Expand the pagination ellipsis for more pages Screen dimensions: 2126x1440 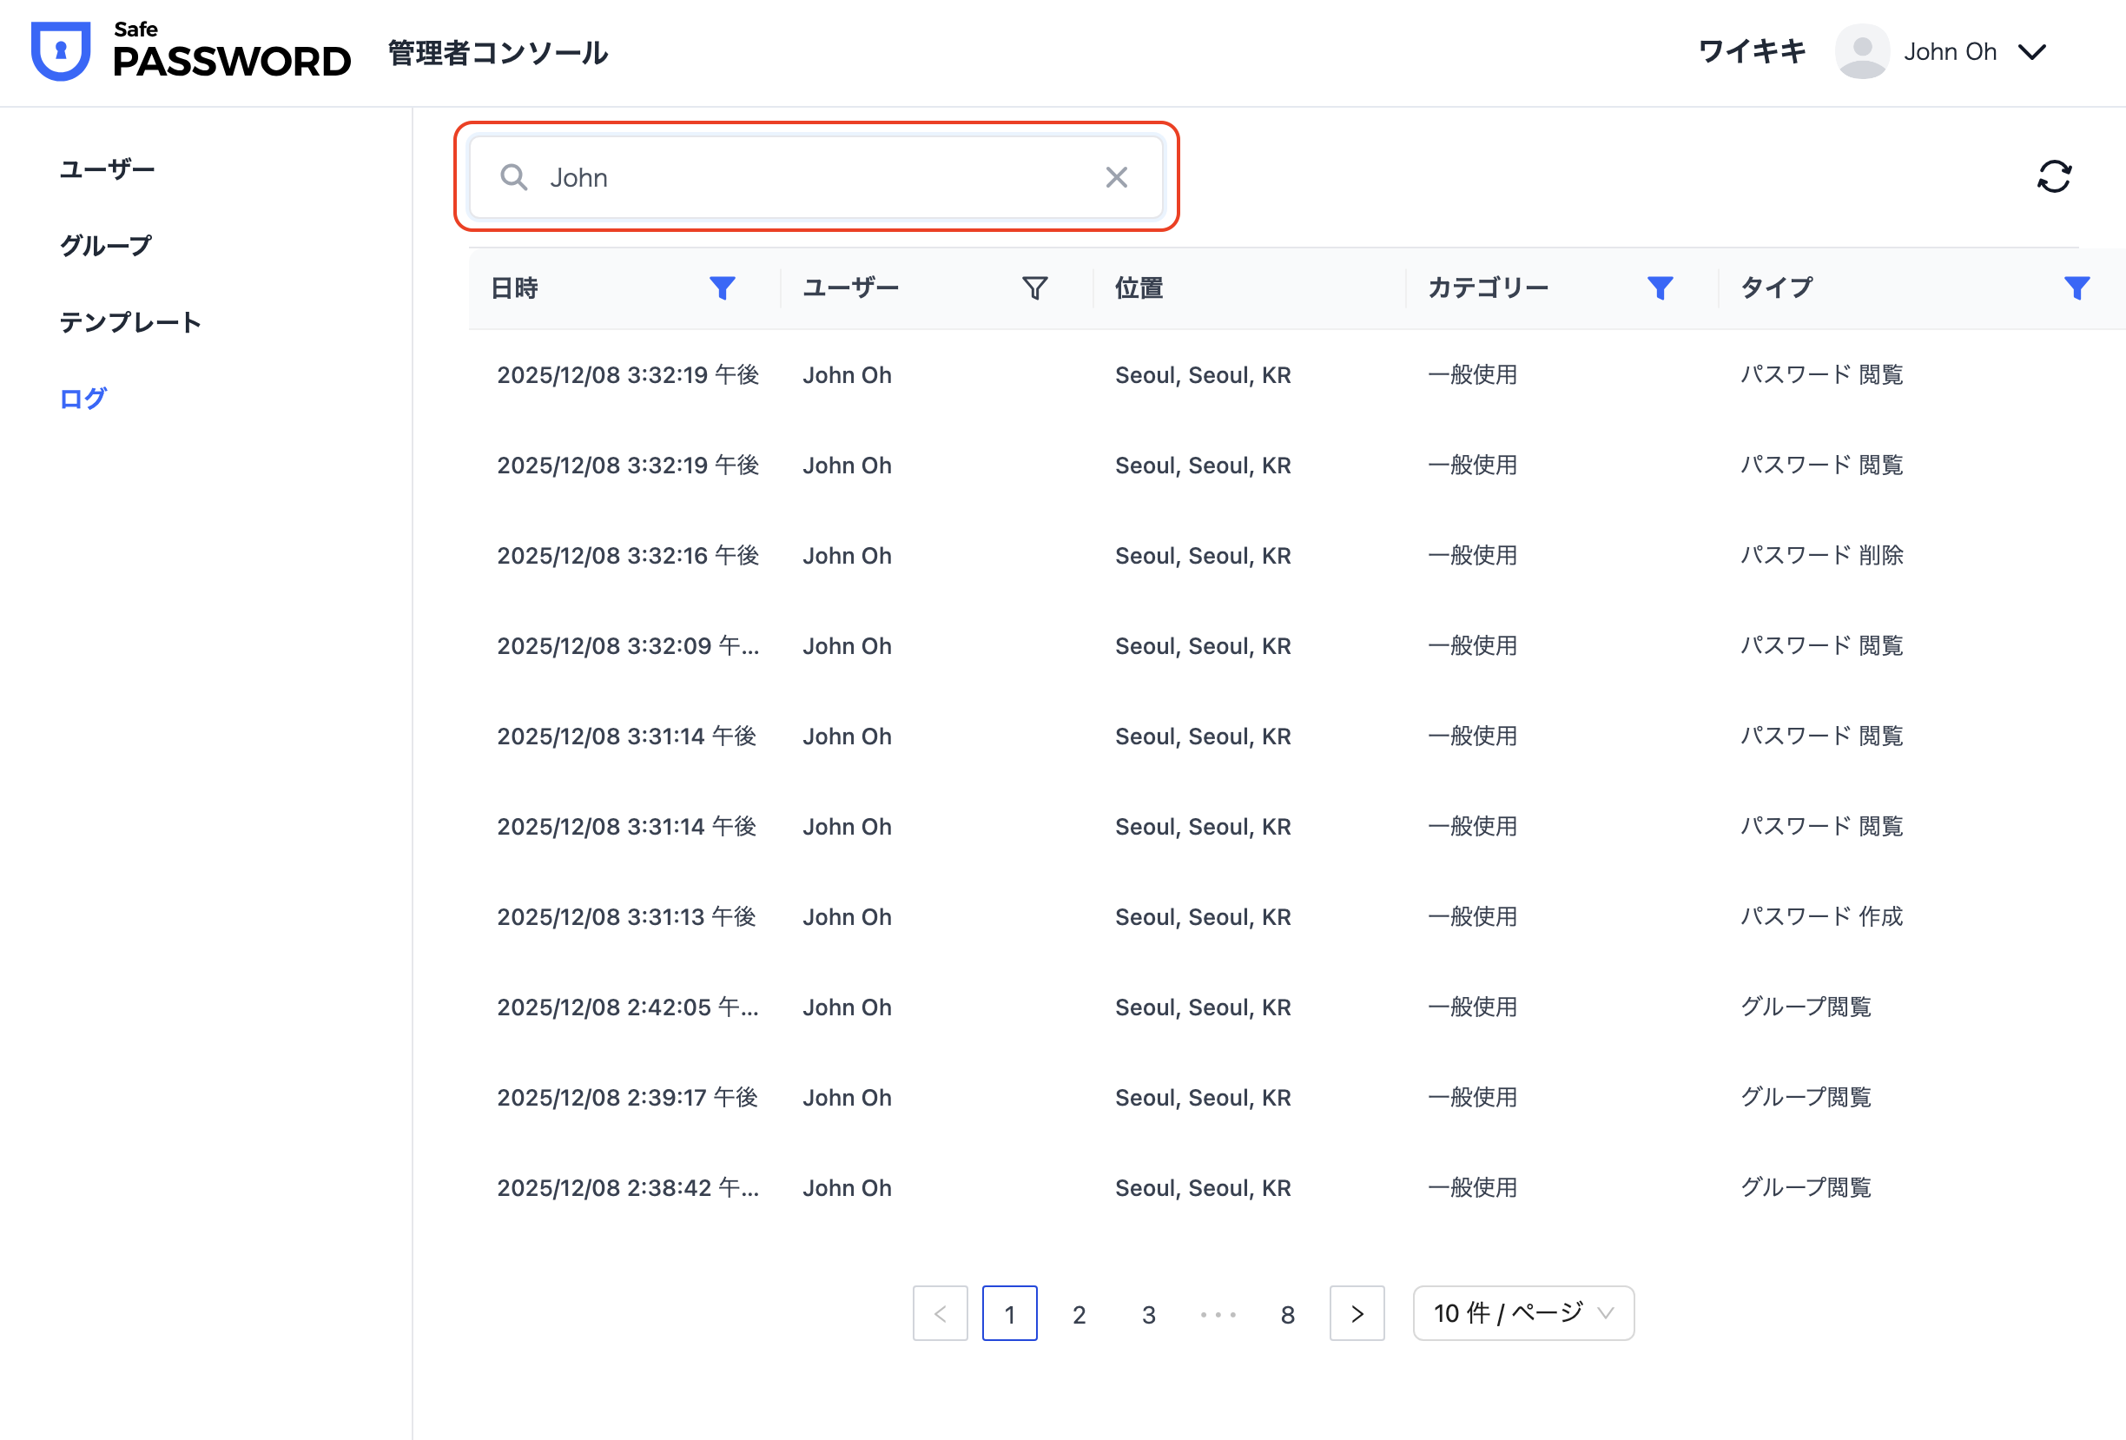(1218, 1315)
